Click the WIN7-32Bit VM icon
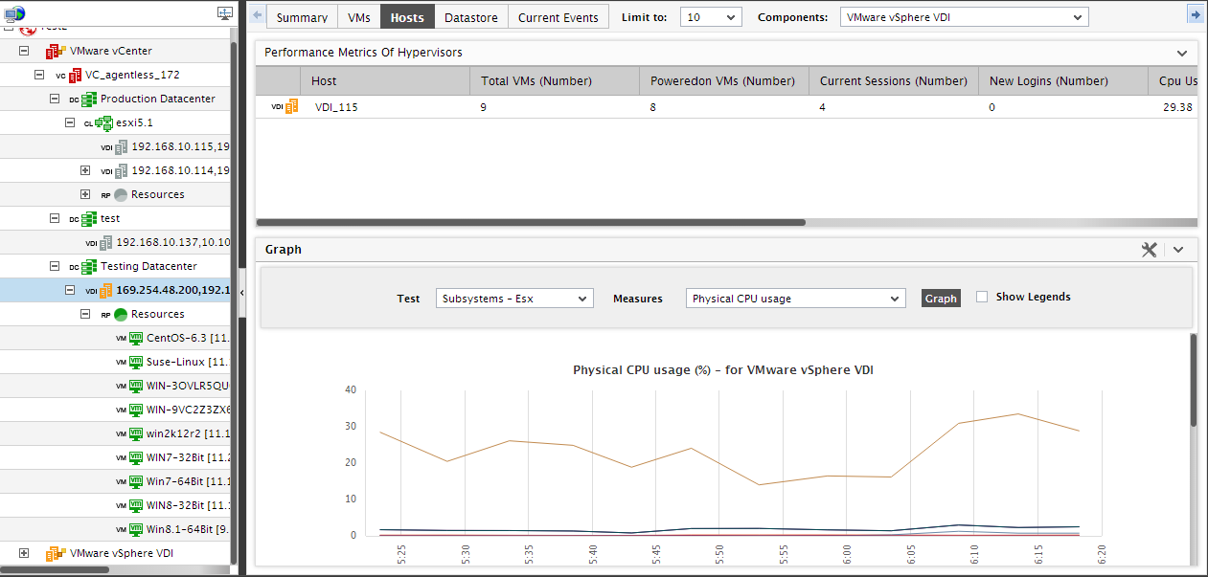The image size is (1208, 577). (x=136, y=457)
